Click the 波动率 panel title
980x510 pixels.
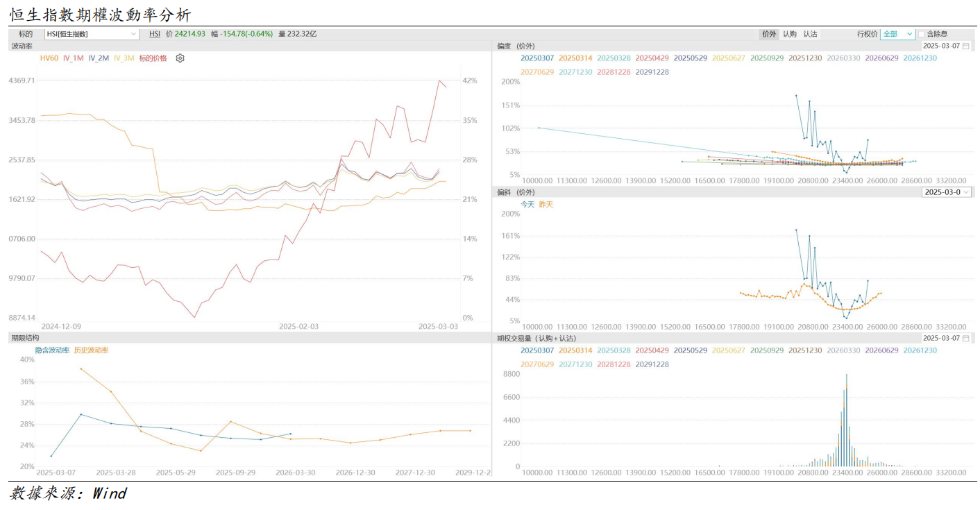click(22, 46)
